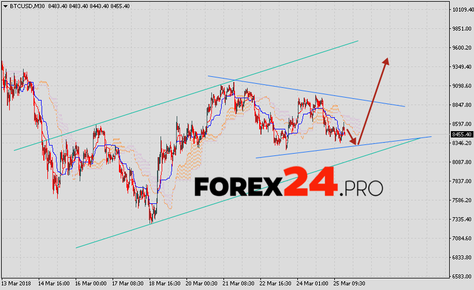Click the 9098.60 price axis label
The height and width of the screenshot is (290, 474).
click(461, 86)
